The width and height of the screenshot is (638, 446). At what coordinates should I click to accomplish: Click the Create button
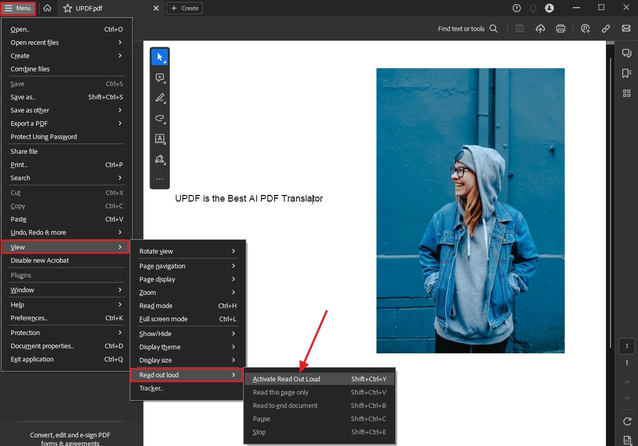[x=184, y=8]
